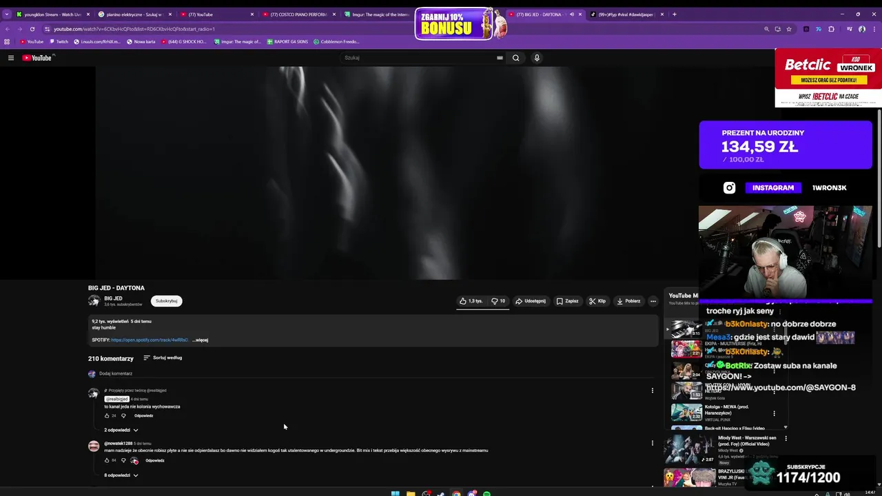Image resolution: width=882 pixels, height=496 pixels.
Task: Open options menu for @nowatek1288 comment
Action: [653, 443]
